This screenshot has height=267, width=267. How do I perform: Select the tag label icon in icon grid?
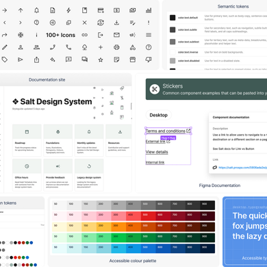[5, 60]
